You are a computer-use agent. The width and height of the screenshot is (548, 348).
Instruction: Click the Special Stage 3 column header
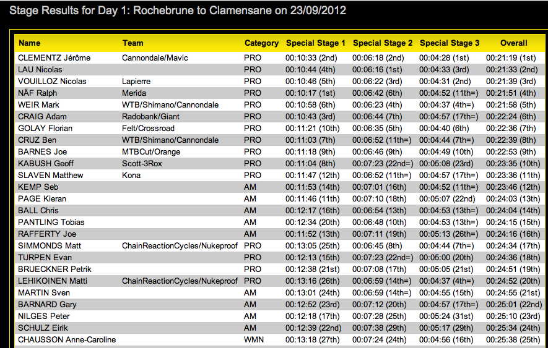pos(450,43)
